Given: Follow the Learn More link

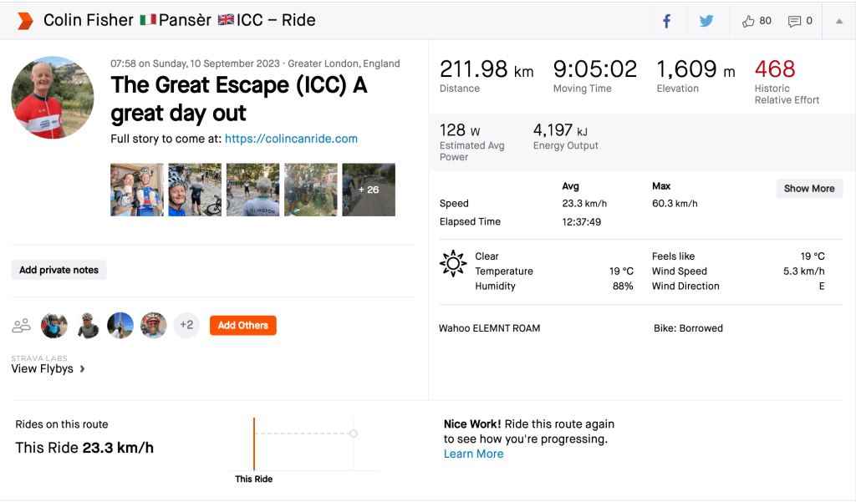Looking at the screenshot, I should [x=473, y=454].
